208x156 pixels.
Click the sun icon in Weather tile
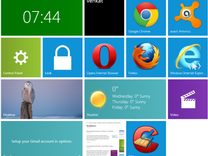click(97, 98)
